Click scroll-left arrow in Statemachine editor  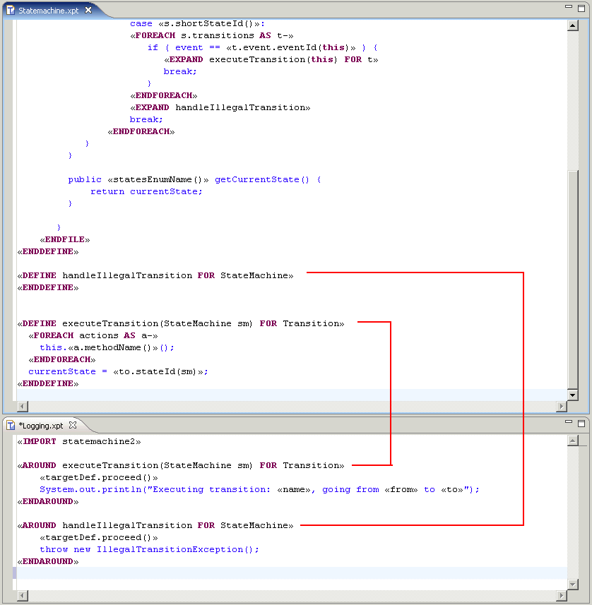click(23, 407)
